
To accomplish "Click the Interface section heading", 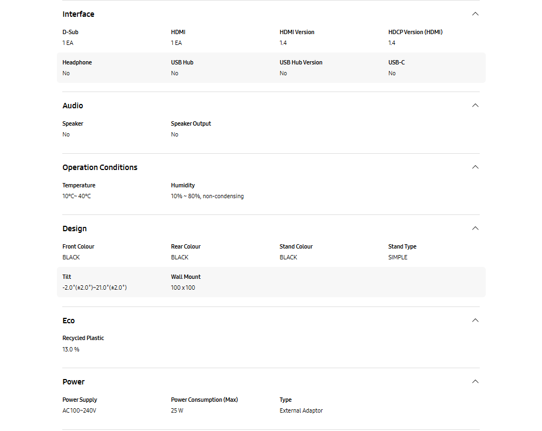I will (x=78, y=14).
